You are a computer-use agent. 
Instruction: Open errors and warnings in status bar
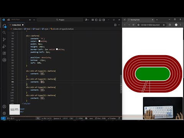click(x=11, y=118)
